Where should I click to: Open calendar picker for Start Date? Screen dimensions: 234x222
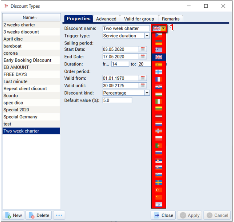[x=143, y=49]
